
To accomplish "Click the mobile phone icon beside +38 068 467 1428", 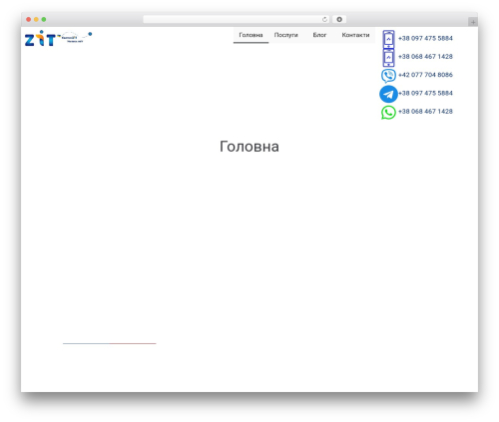I will pyautogui.click(x=388, y=57).
